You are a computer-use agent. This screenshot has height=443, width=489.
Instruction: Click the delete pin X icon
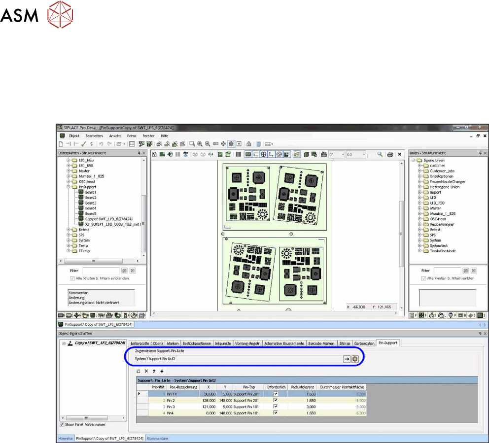(146, 371)
